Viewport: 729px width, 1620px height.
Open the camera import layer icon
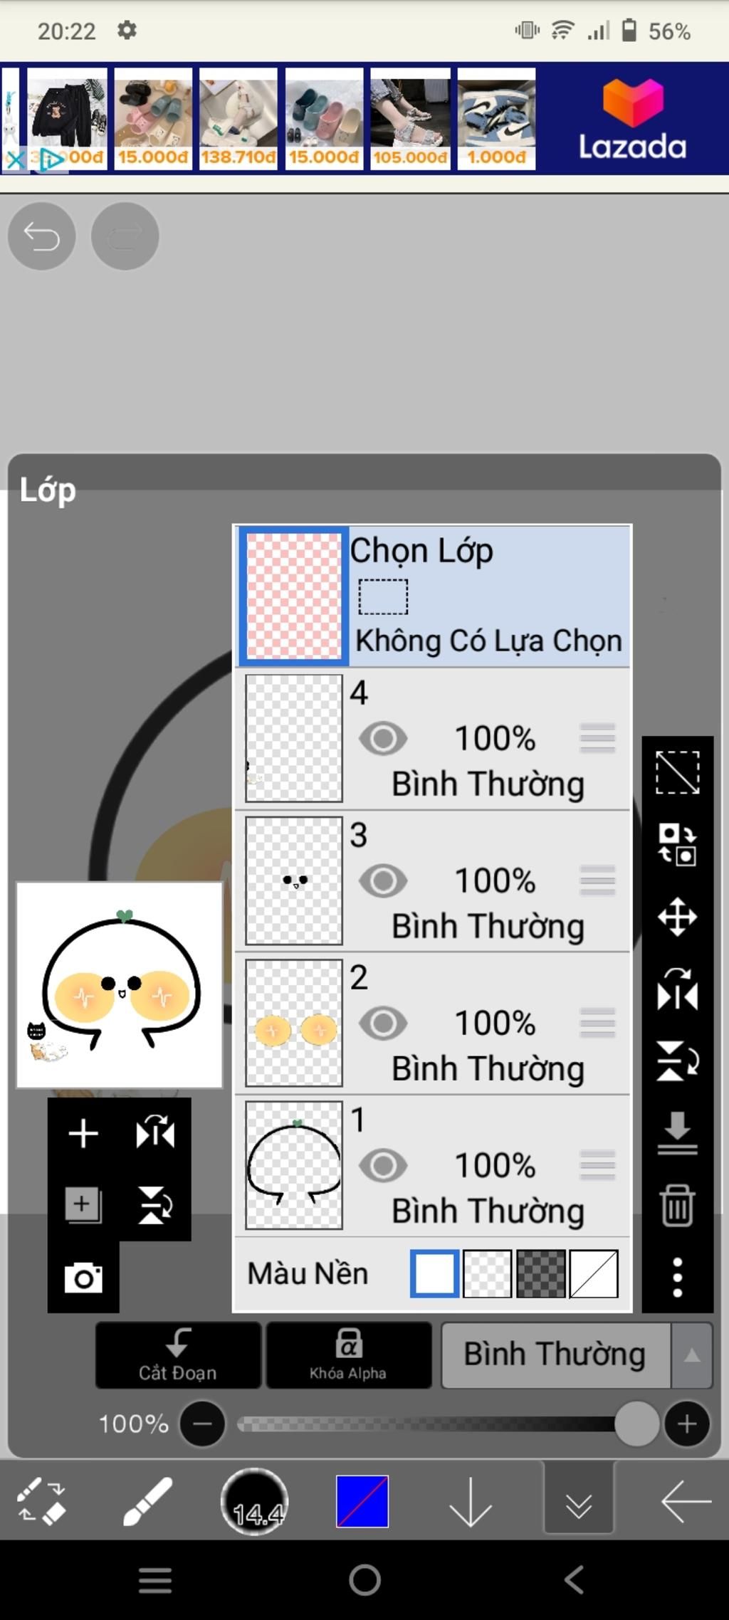[x=83, y=1278]
